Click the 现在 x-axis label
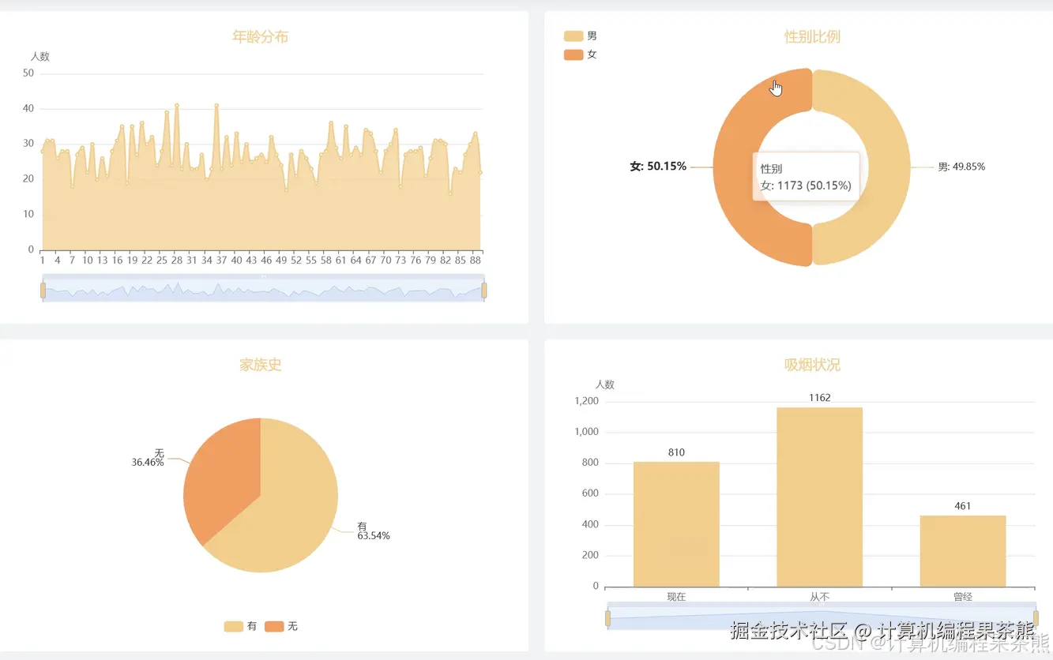Image resolution: width=1053 pixels, height=660 pixels. 676,597
